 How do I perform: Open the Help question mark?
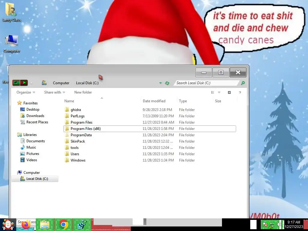click(x=240, y=92)
